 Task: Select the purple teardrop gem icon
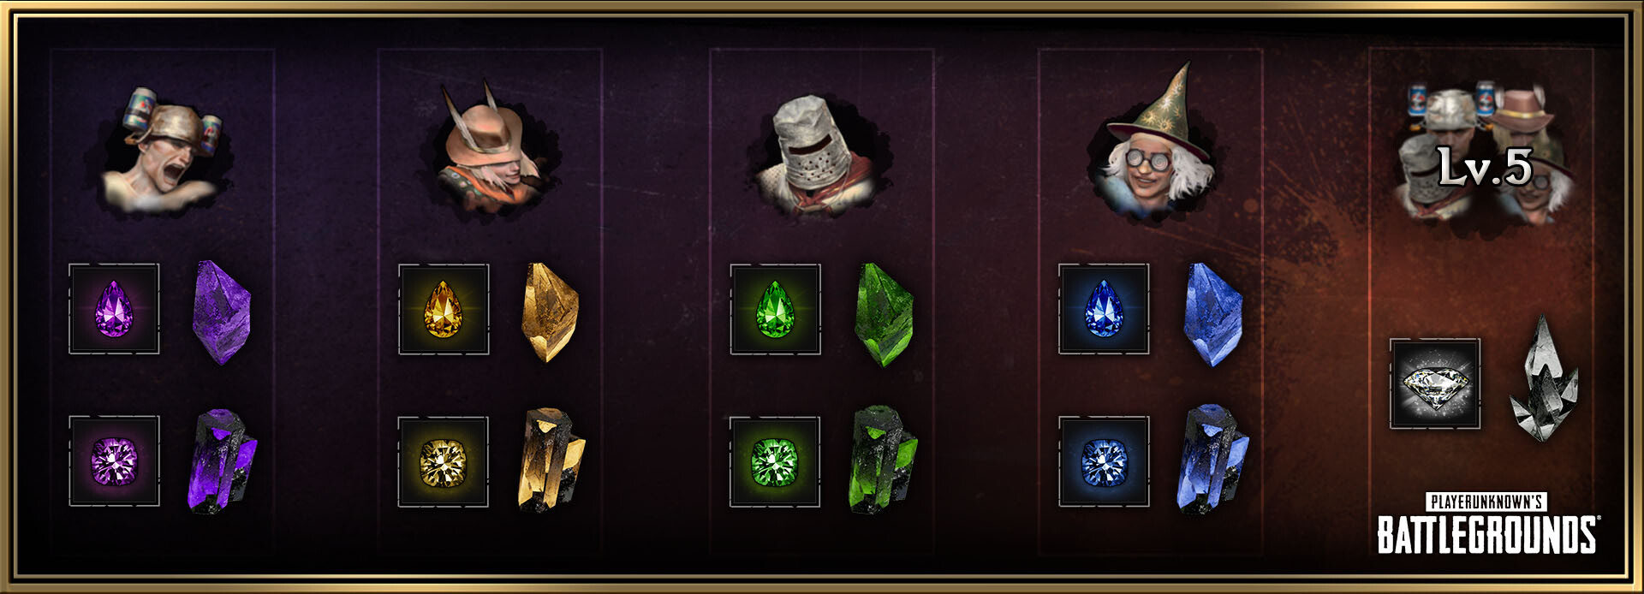tap(114, 309)
